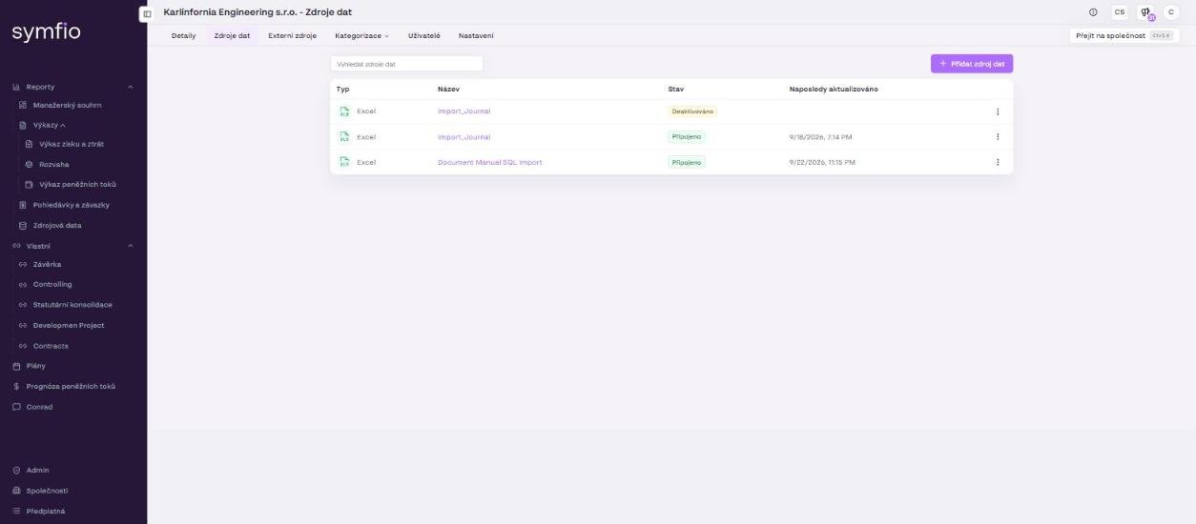
Task: Collapse the Reporty section chevron
Action: [131, 87]
